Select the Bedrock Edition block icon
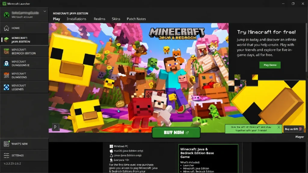Viewport: 308px width, 173px height. coord(6,52)
